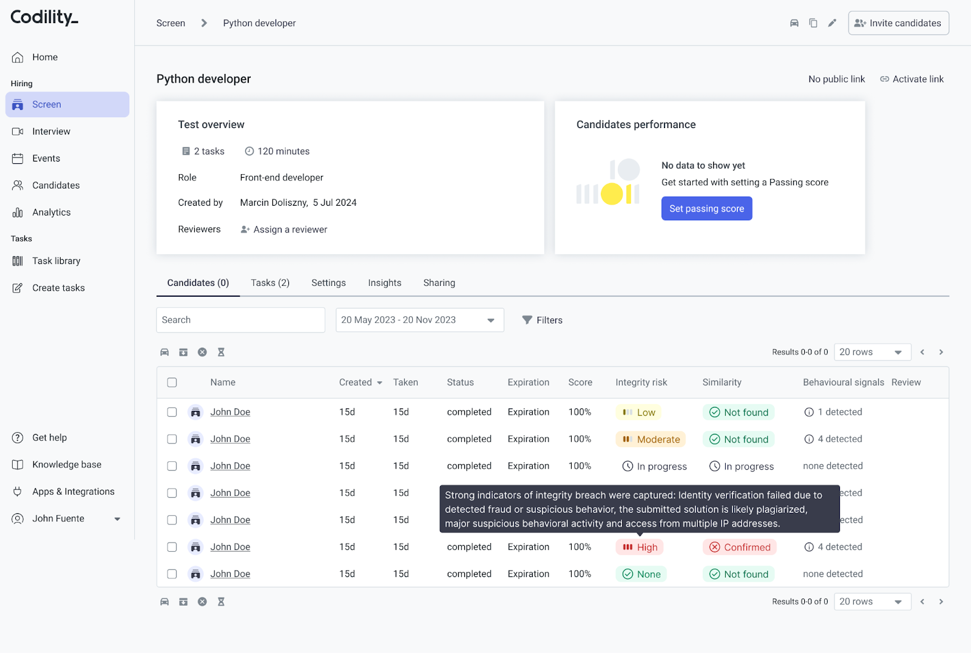Image resolution: width=971 pixels, height=653 pixels.
Task: Click the Invite candidates button
Action: pos(898,23)
